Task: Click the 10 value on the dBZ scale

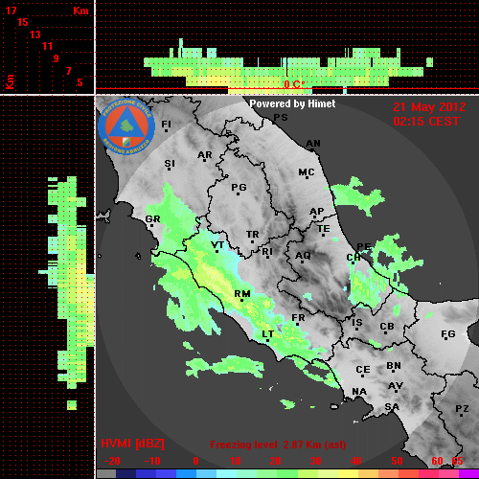Action: (236, 461)
